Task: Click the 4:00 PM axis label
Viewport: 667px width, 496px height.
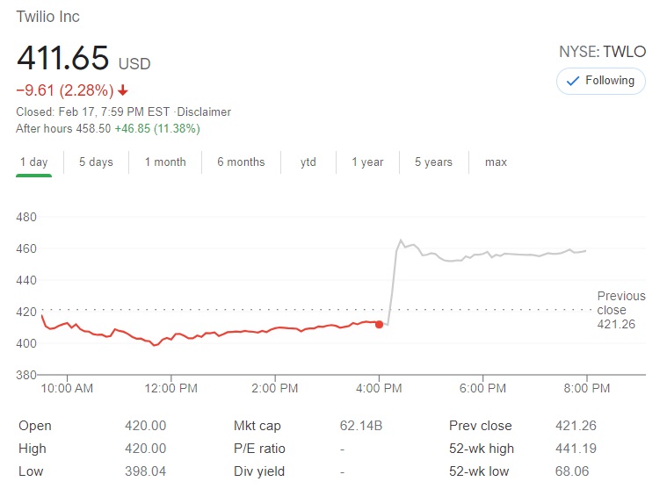Action: 379,388
